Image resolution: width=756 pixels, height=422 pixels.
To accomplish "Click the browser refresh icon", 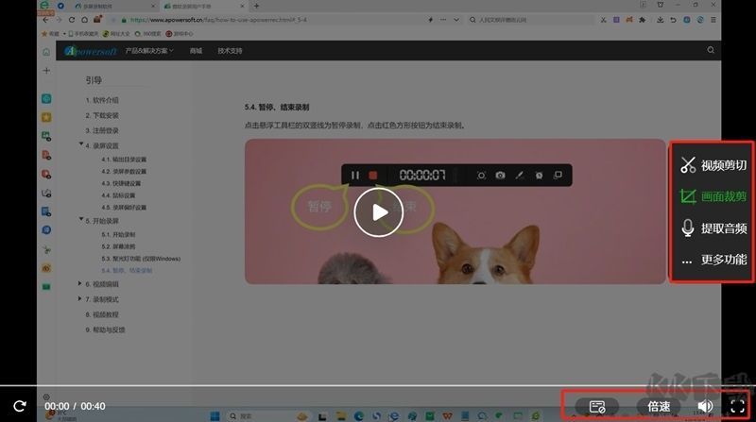I will pos(72,20).
